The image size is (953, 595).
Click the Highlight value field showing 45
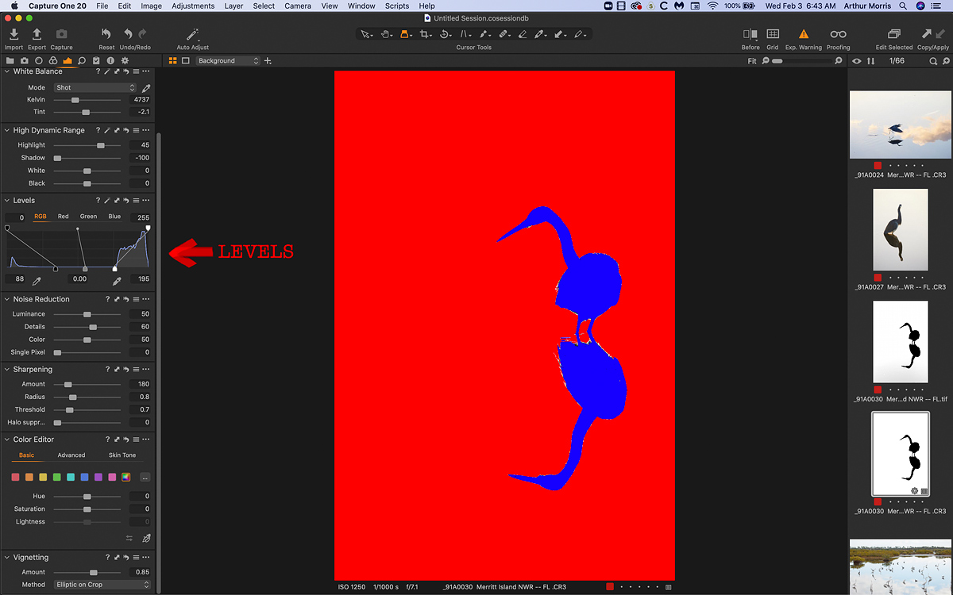point(139,145)
